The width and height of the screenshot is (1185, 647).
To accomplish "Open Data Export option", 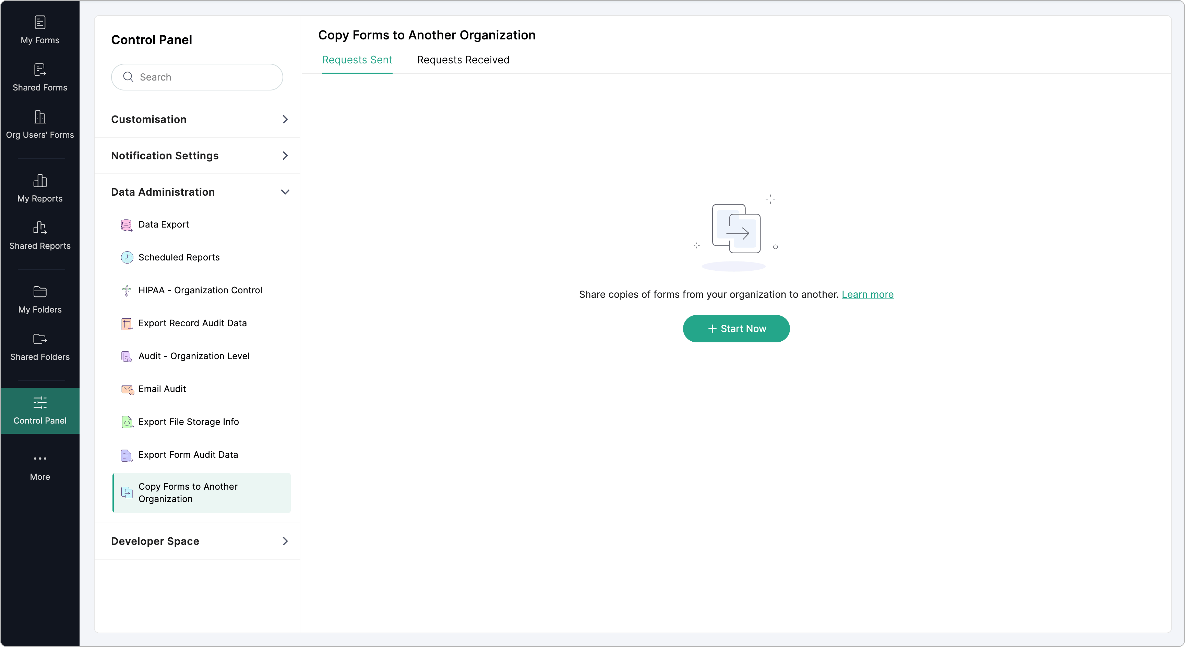I will click(x=163, y=224).
